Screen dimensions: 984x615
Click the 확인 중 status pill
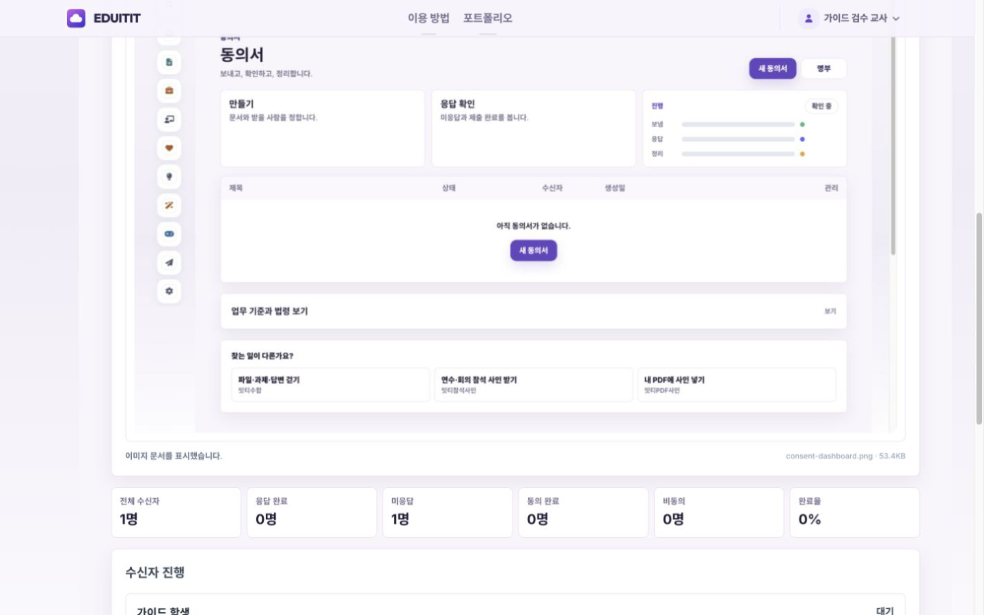click(821, 106)
